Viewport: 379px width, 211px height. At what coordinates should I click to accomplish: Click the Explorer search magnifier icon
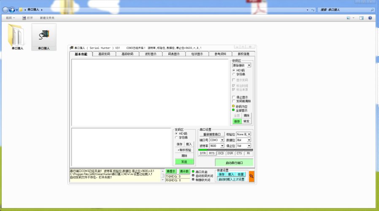372,10
